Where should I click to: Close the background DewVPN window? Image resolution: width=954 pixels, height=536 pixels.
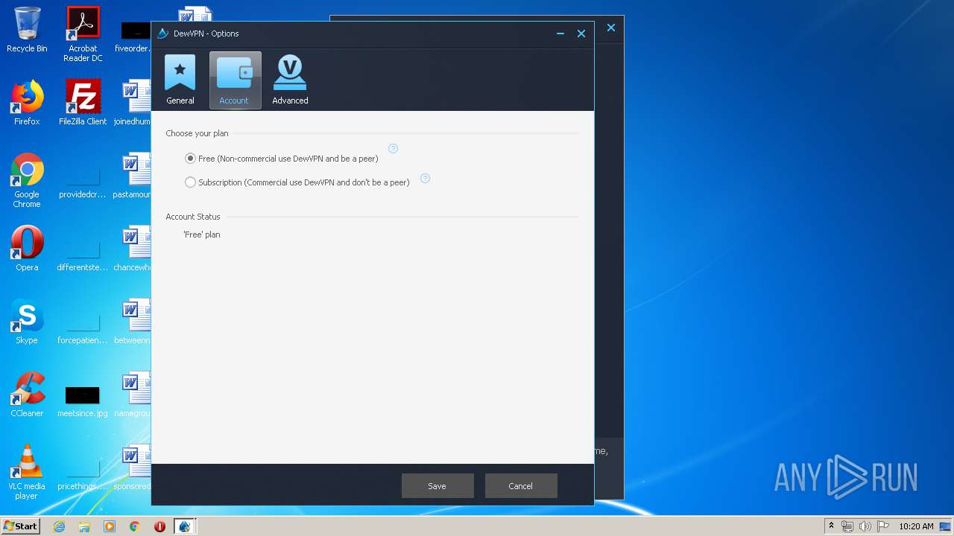point(611,28)
